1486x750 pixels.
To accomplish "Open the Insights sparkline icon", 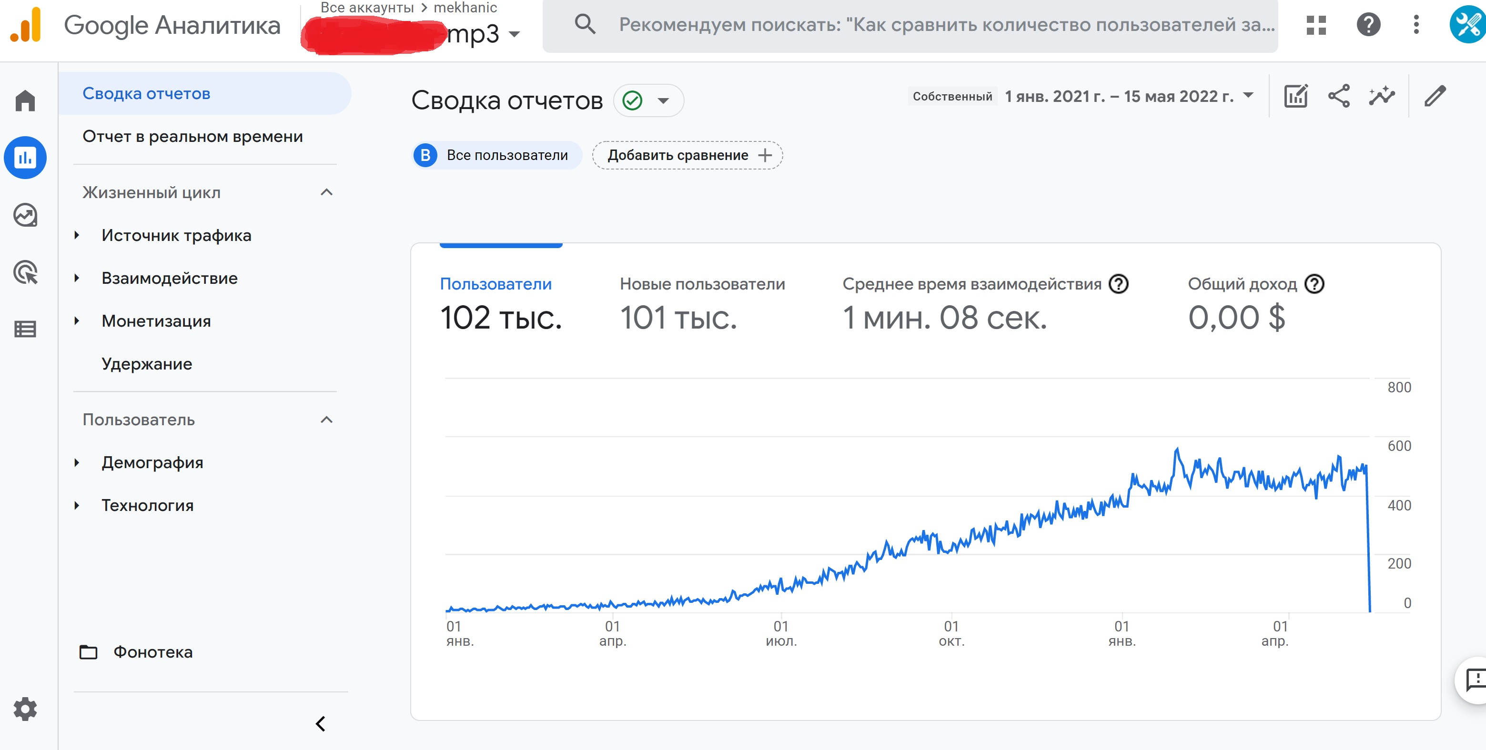I will 1382,96.
